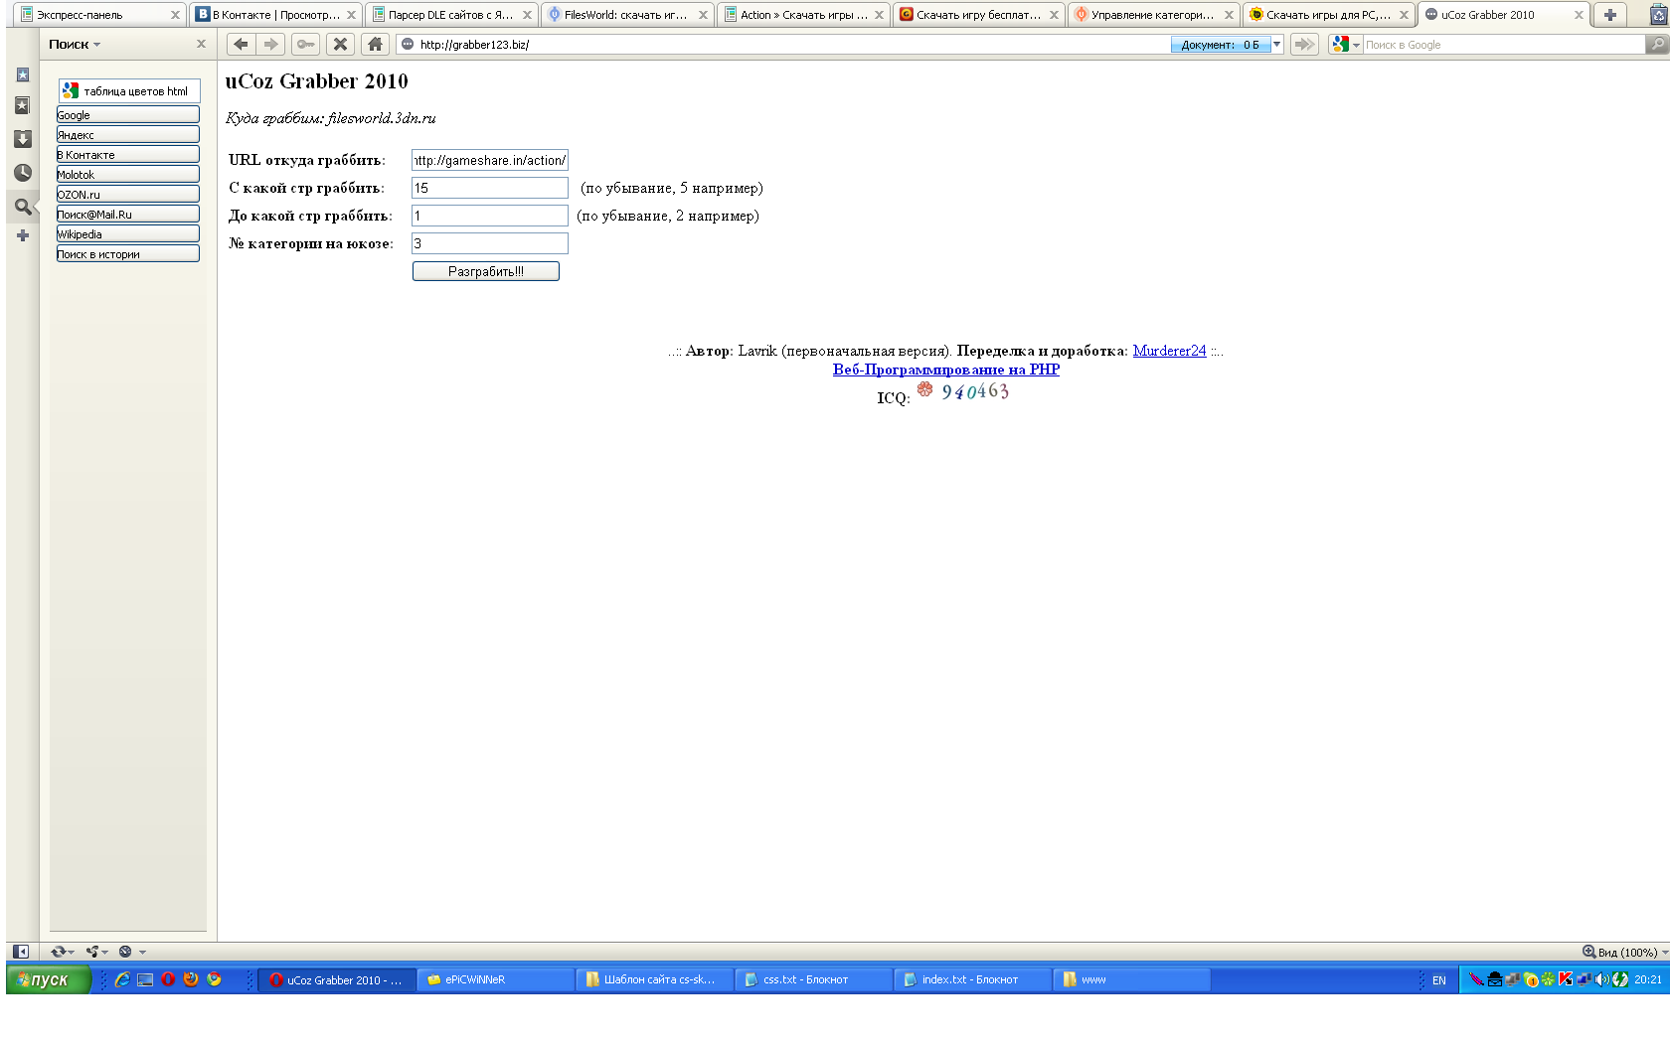Go back using the back arrow button

(x=241, y=45)
